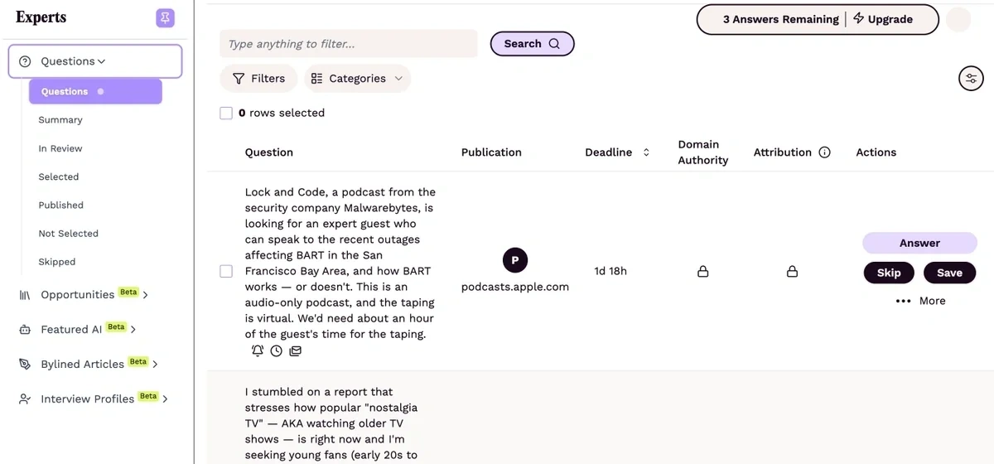Open the column settings sliders icon
994x464 pixels.
point(971,79)
